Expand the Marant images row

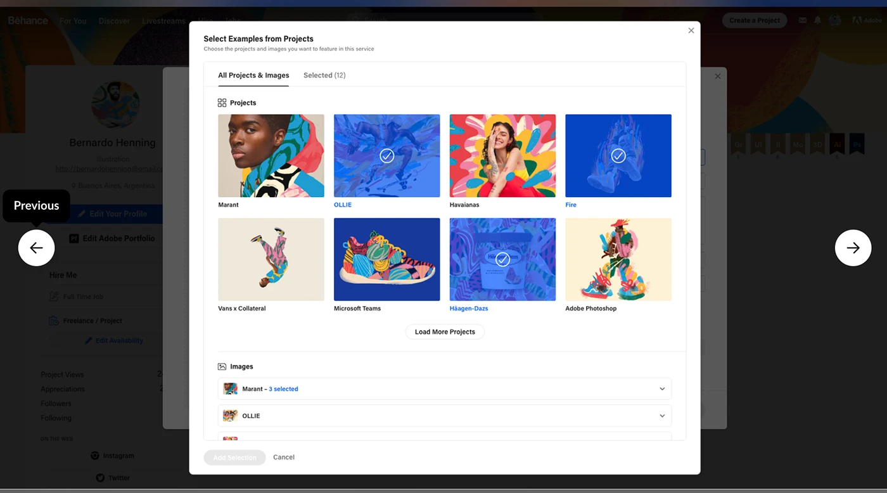tap(662, 388)
